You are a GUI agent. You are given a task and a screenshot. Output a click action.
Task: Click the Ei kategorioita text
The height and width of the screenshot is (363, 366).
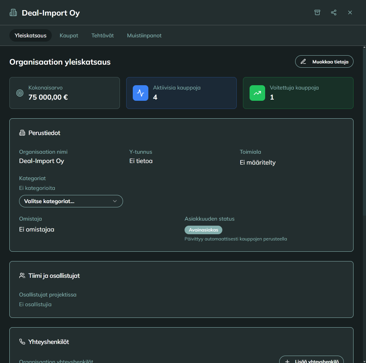click(37, 188)
